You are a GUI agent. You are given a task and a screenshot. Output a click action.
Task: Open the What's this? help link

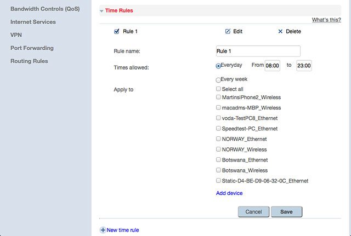tap(326, 20)
